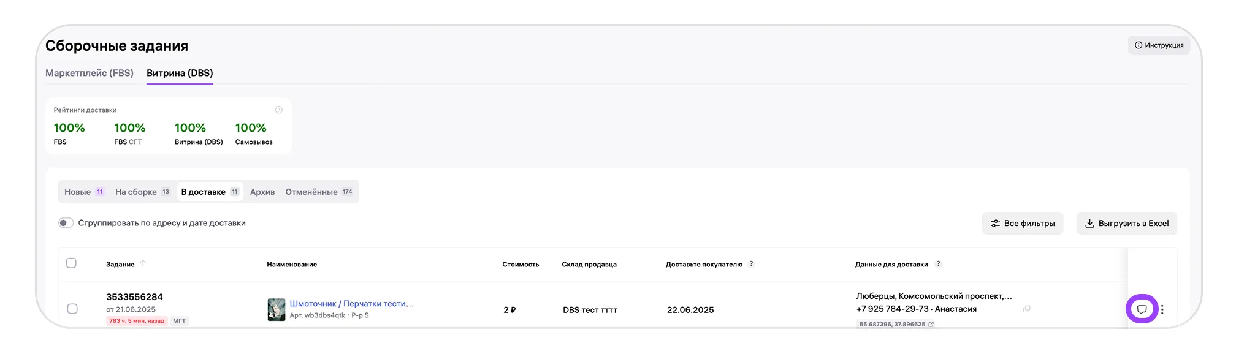Open Все фильтры panel
Screen dimensions: 1236x351
(1022, 224)
